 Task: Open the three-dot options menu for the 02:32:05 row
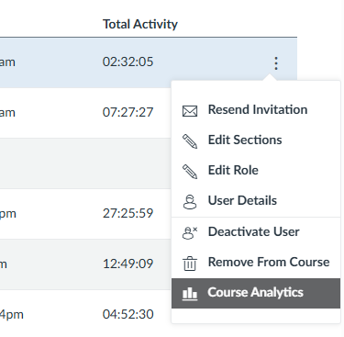[276, 63]
